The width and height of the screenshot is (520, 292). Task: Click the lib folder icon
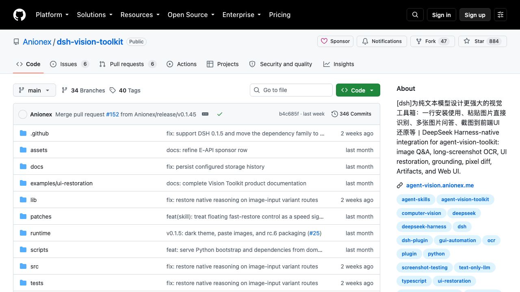[23, 200]
